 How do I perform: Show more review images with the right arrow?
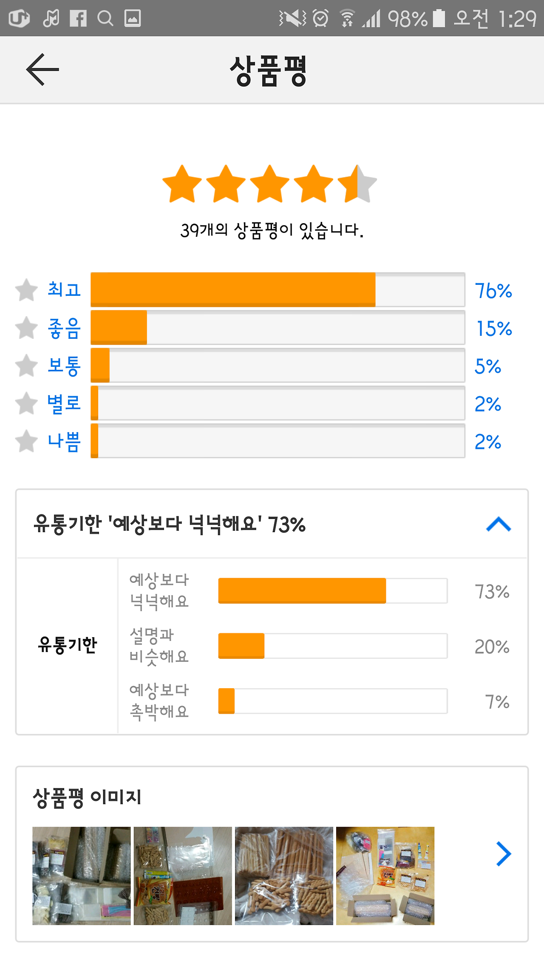click(504, 854)
